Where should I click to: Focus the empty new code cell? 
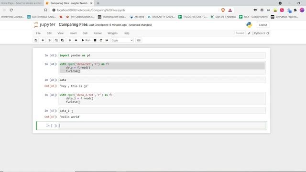[162, 126]
